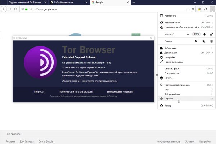Viewport: 216px width, 144px height.
Task: Switch to the Веб-обозреватели tab
Action: (x=68, y=2)
